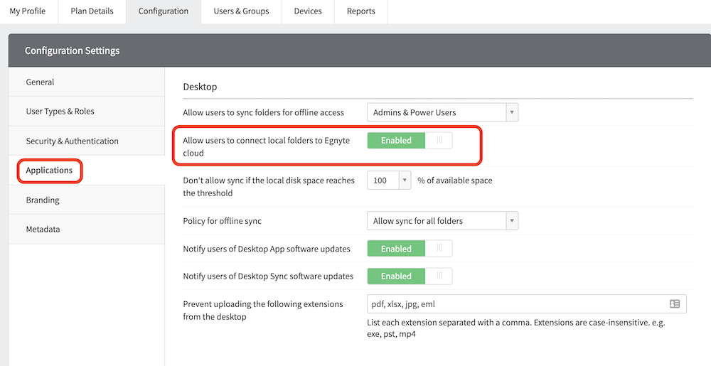Open the Policy for offline sync dropdown

coord(442,221)
